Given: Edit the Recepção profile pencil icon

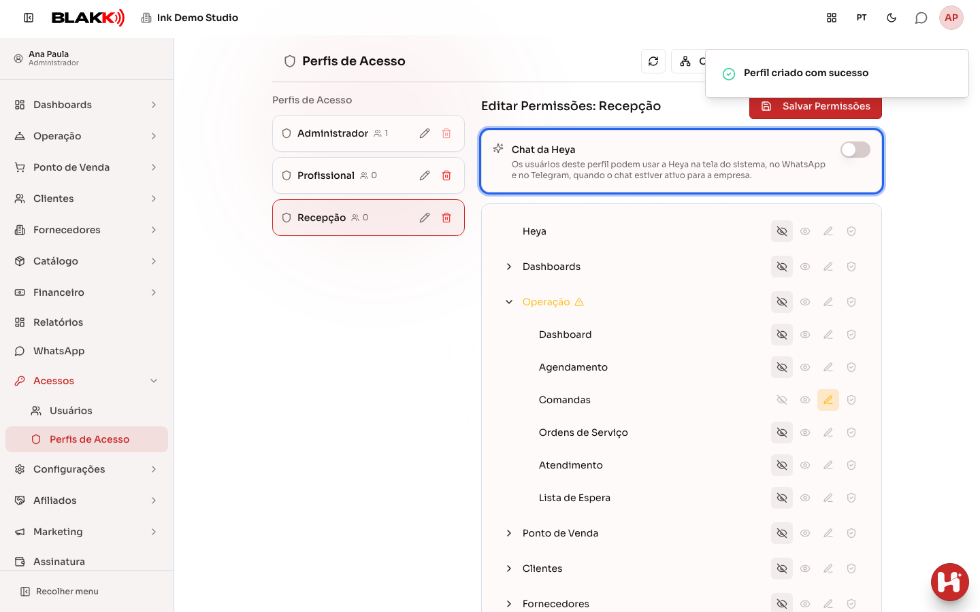Looking at the screenshot, I should point(425,218).
